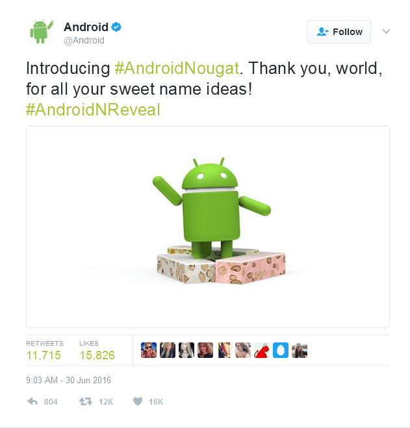Open the Android display name
This screenshot has width=410, height=428.
(x=86, y=27)
